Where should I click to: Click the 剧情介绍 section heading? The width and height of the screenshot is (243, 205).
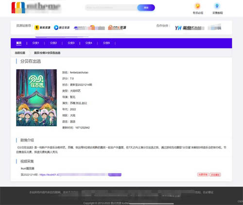point(27,140)
